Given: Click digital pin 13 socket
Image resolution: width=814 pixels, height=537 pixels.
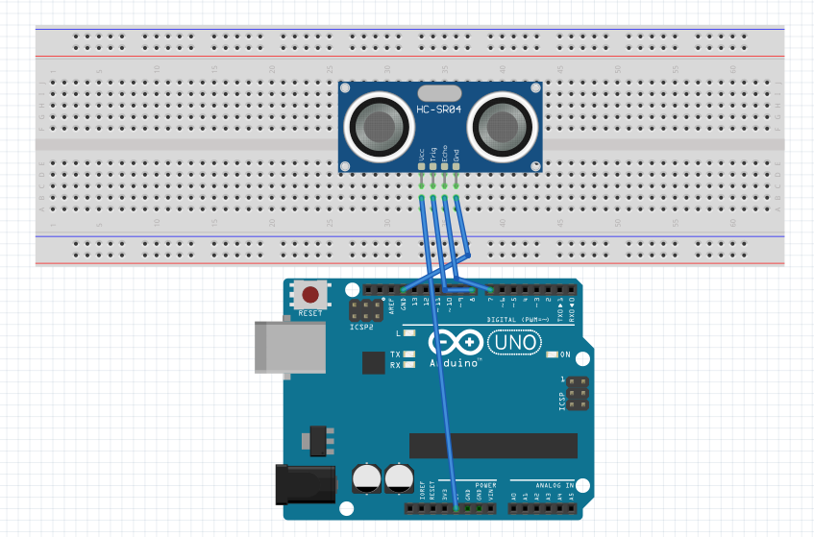Looking at the screenshot, I should click(415, 290).
